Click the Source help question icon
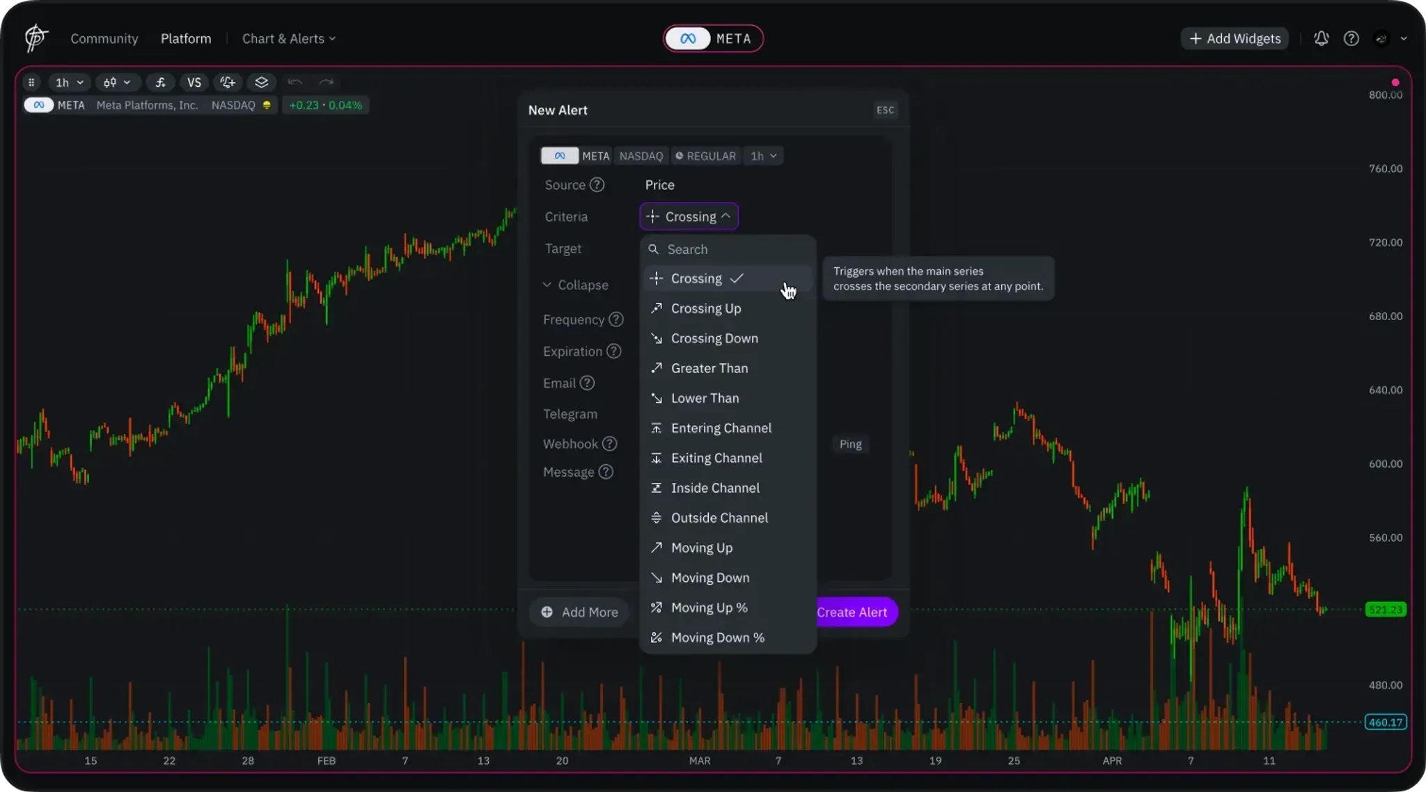This screenshot has width=1426, height=792. pyautogui.click(x=597, y=185)
